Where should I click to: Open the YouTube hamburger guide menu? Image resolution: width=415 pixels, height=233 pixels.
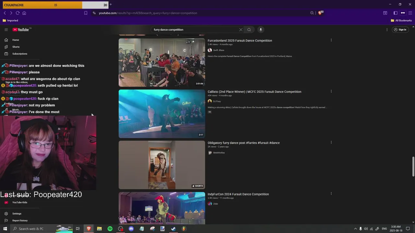point(6,29)
